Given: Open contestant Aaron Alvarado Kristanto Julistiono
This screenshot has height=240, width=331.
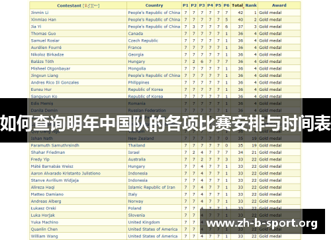Looking at the screenshot, I should click(x=66, y=174).
